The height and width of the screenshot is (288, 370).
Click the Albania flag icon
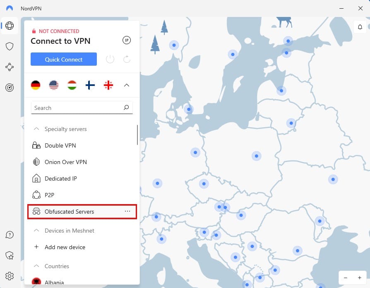(x=36, y=281)
